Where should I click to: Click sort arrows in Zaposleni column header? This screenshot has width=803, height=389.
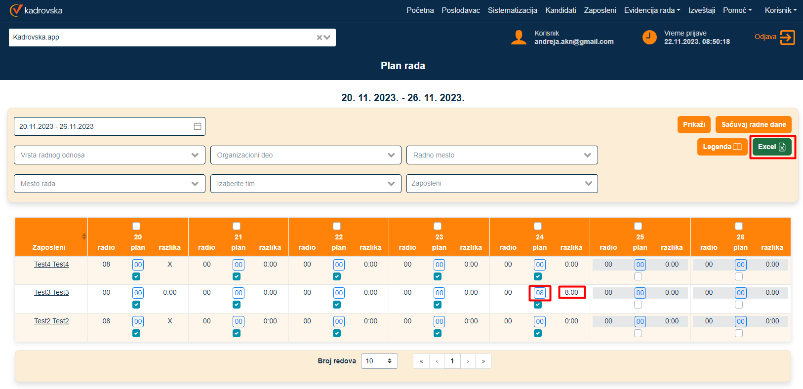(x=84, y=237)
